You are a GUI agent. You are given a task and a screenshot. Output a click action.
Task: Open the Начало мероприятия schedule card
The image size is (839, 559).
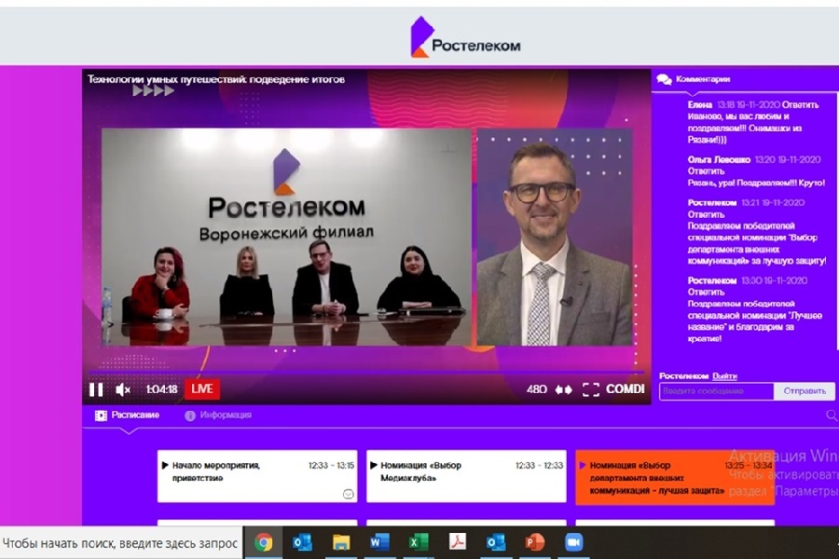[x=257, y=476]
